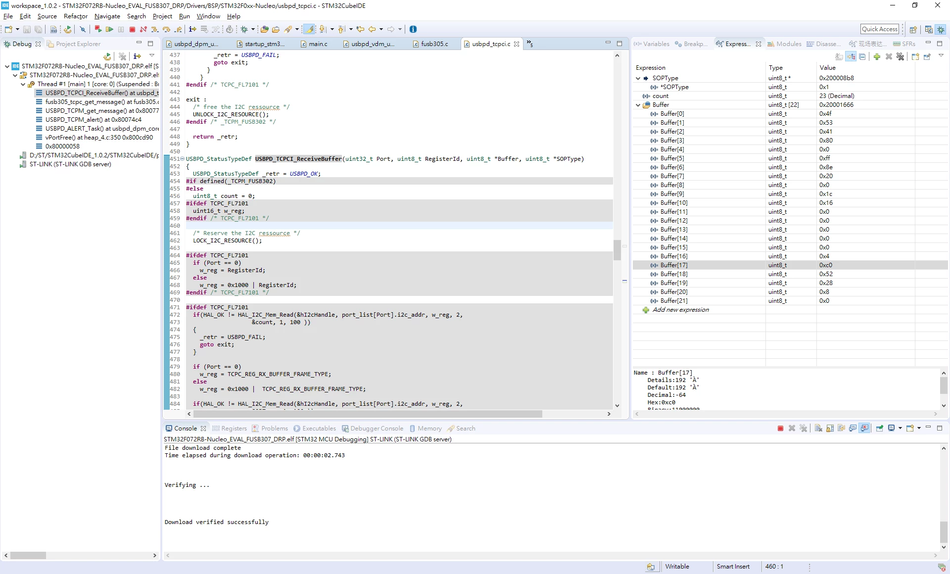Image resolution: width=950 pixels, height=574 pixels.
Task: Collapse Thread #1 in Debug tree
Action: coord(23,84)
